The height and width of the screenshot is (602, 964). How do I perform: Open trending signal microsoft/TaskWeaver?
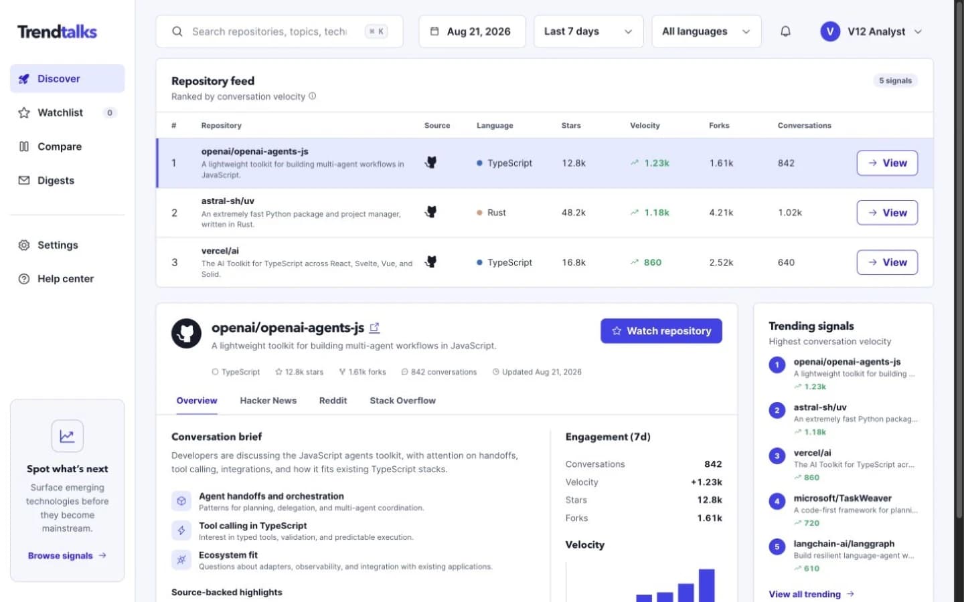(x=843, y=510)
